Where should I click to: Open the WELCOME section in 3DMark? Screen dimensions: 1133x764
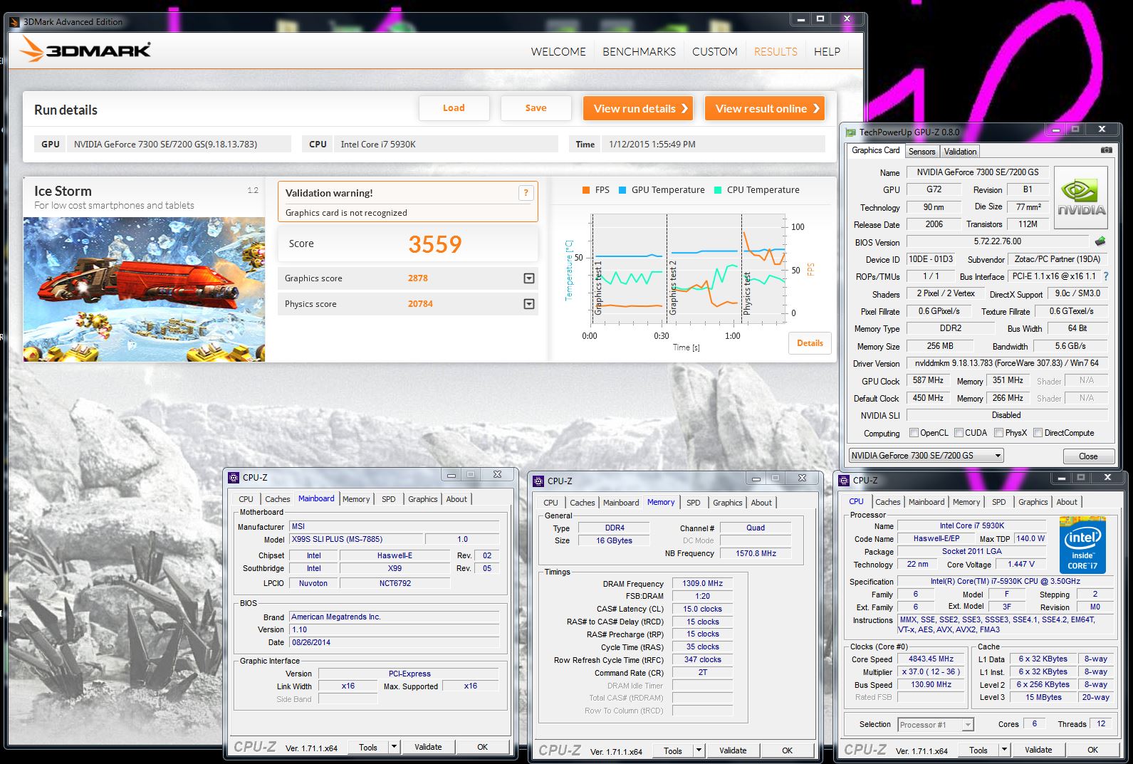pos(558,52)
